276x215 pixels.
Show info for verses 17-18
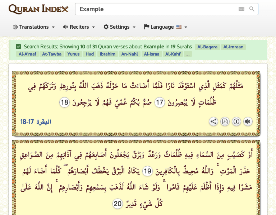(x=236, y=121)
